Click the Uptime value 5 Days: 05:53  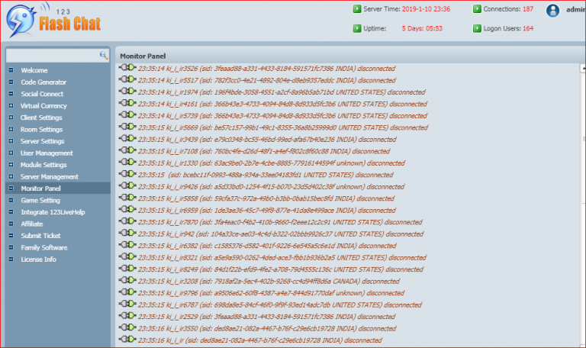click(x=422, y=28)
